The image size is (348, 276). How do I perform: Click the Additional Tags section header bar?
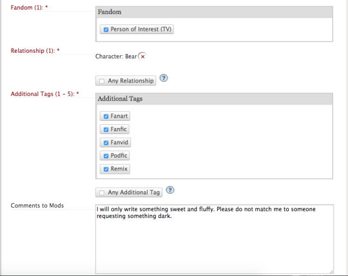click(214, 99)
